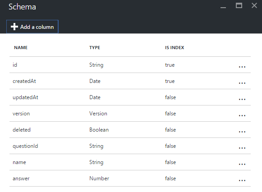Select the questionId column row
262x192 pixels.
[130, 146]
